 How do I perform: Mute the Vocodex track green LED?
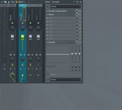pos(22,23)
